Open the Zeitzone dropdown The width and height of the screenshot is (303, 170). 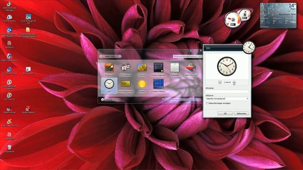tap(227, 99)
